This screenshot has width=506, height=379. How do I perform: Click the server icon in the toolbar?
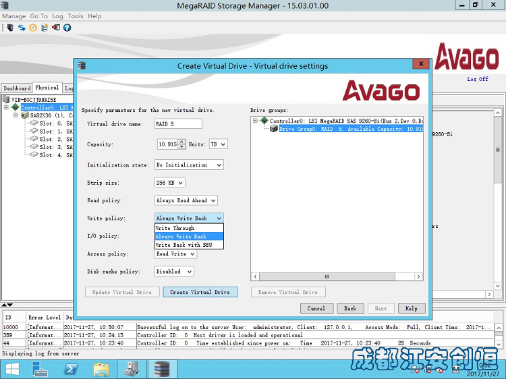click(x=10, y=28)
